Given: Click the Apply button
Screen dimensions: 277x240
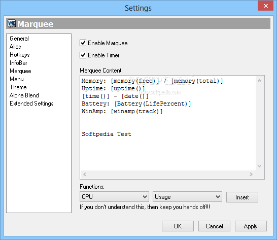Looking at the screenshot, I should pyautogui.click(x=251, y=226).
